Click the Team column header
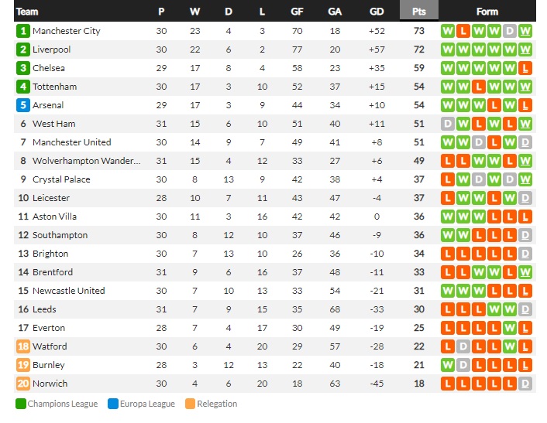This screenshot has width=547, height=423. click(x=27, y=12)
